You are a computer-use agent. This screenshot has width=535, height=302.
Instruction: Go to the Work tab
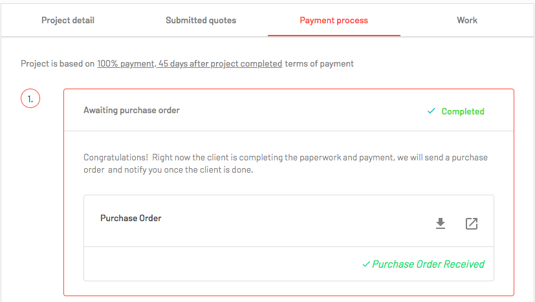tap(467, 20)
